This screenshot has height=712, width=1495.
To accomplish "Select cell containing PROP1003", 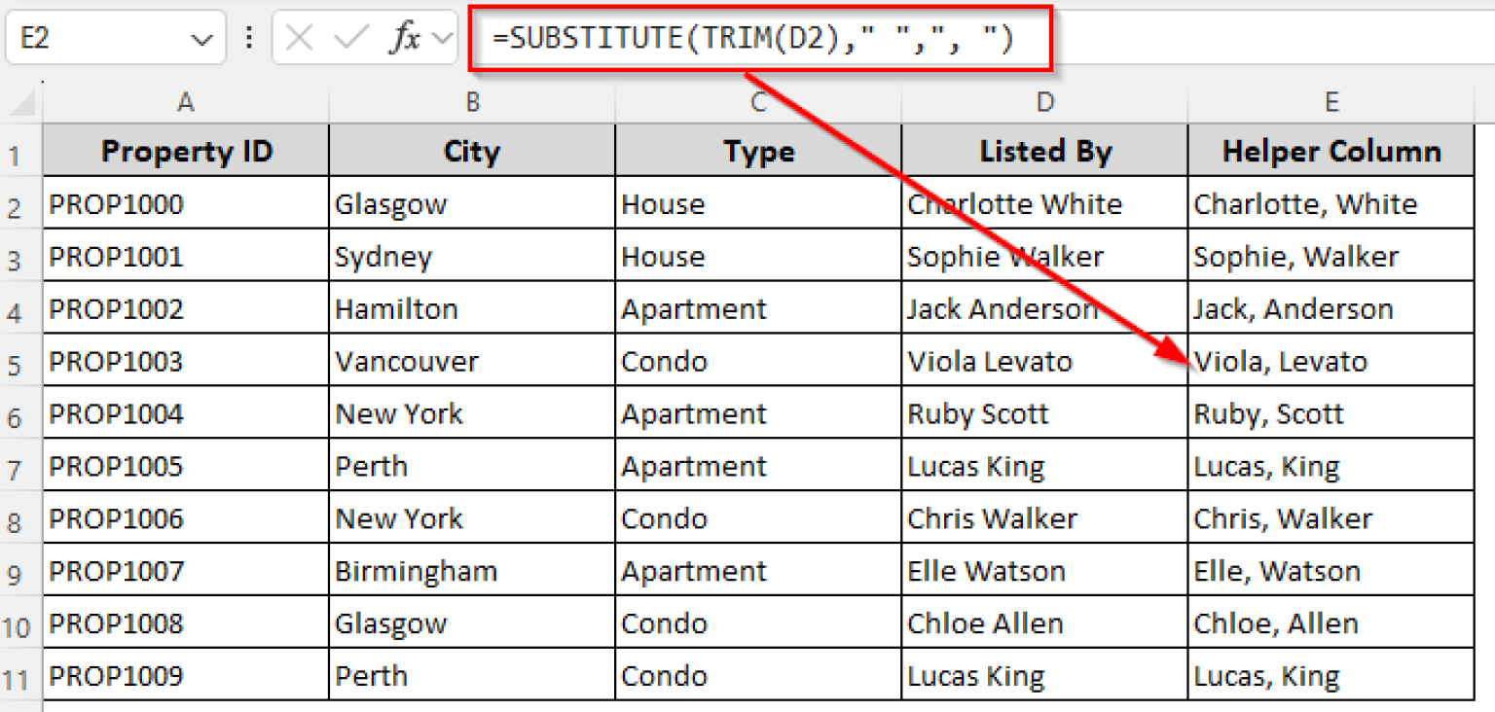I will [x=186, y=362].
